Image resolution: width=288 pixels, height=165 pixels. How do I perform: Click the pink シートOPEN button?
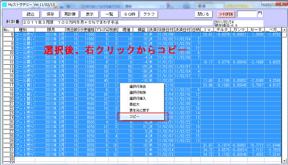click(x=226, y=14)
